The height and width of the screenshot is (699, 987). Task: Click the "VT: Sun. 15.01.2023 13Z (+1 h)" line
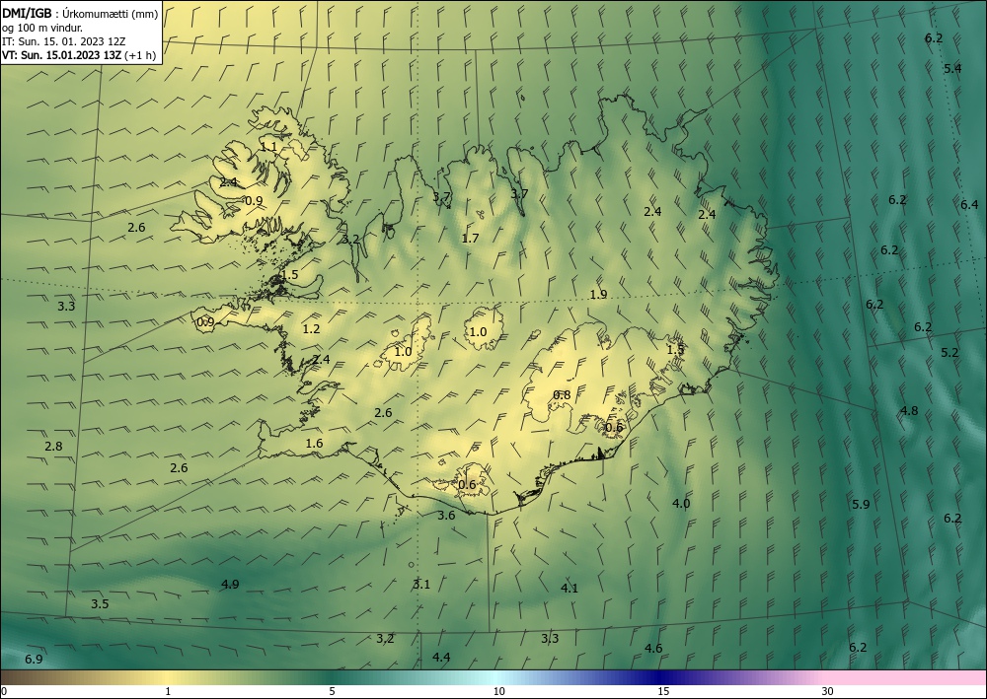(79, 55)
